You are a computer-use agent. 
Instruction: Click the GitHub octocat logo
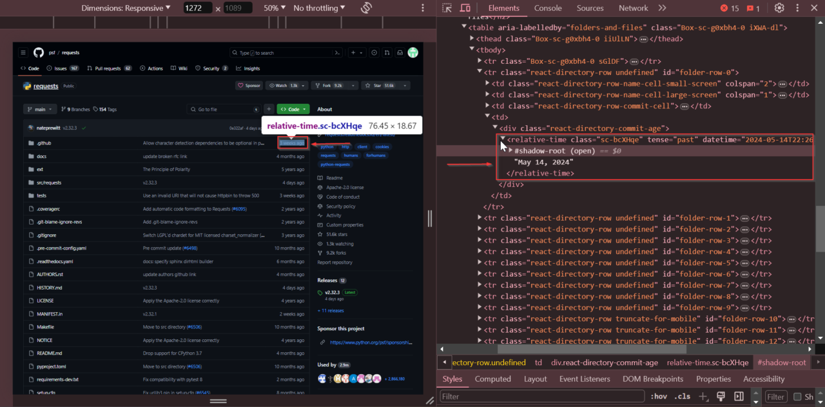[39, 53]
